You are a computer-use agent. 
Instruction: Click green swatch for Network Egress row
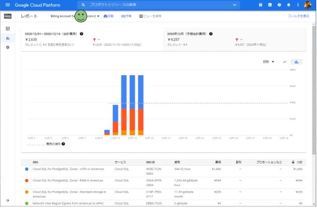click(27, 204)
